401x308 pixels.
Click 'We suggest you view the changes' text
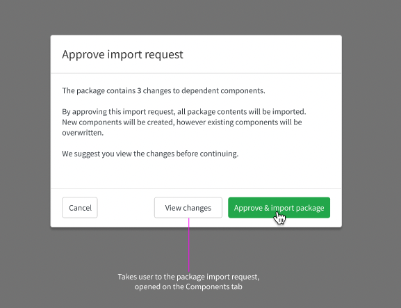[x=150, y=154]
